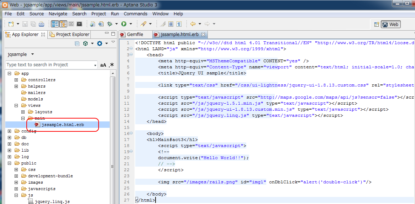This screenshot has width=415, height=204.
Task: Collapse the views folder
Action: [16, 106]
